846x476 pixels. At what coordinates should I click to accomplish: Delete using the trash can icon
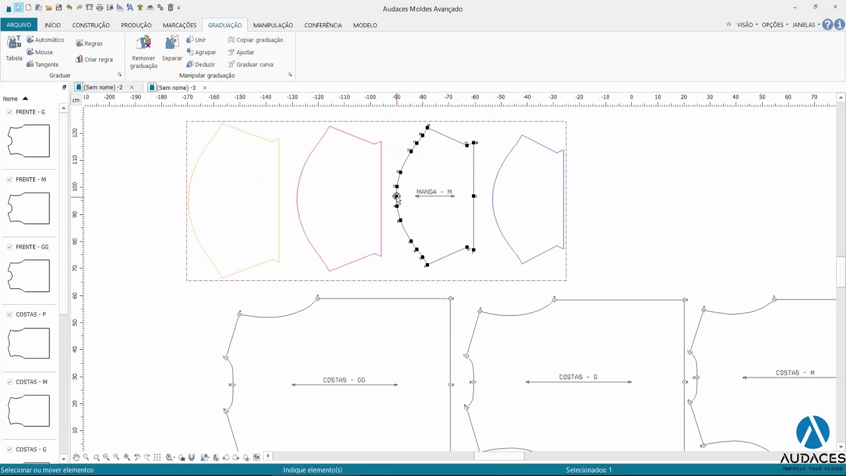point(171,7)
